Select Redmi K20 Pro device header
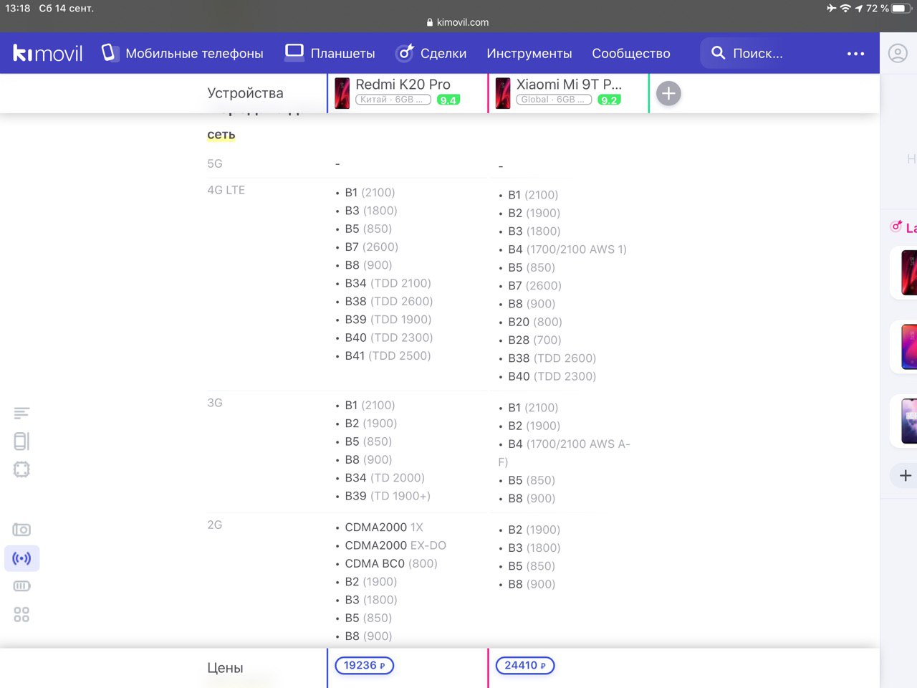917x688 pixels. 403,85
